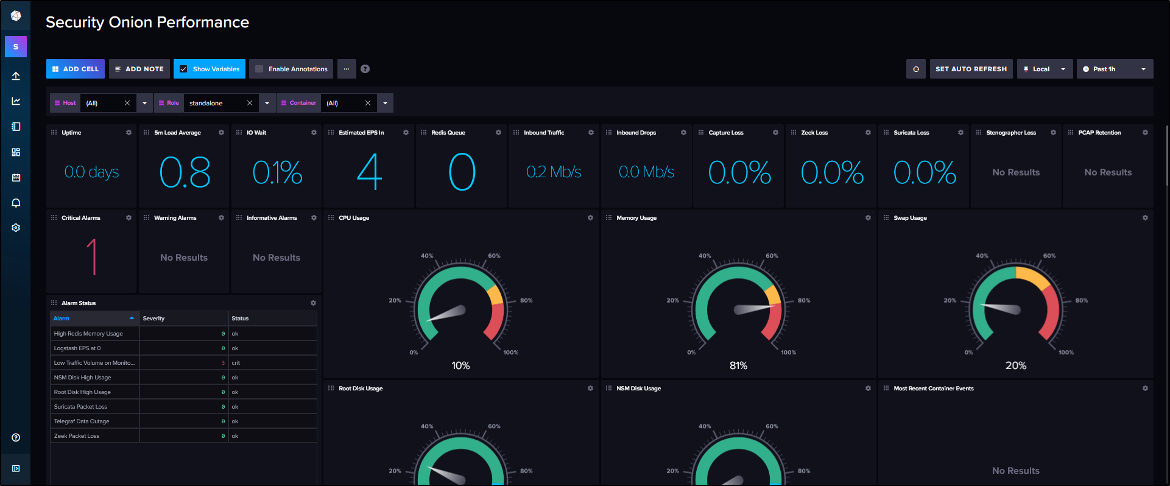Clear the Role standalone filter value
Screen dimensions: 1170x486
[x=250, y=104]
